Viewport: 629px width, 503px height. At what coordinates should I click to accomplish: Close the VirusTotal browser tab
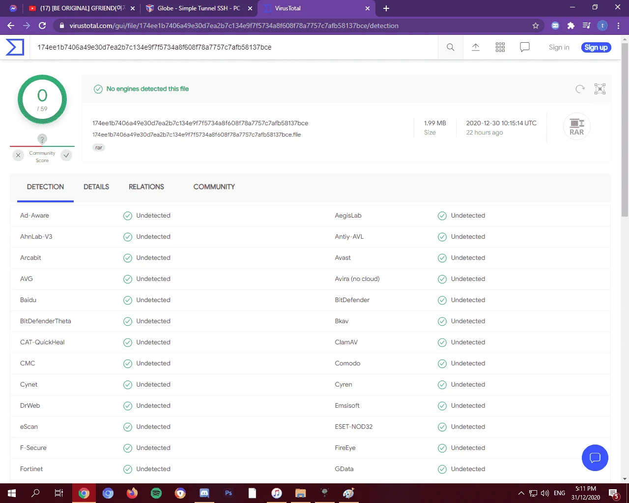(x=368, y=8)
